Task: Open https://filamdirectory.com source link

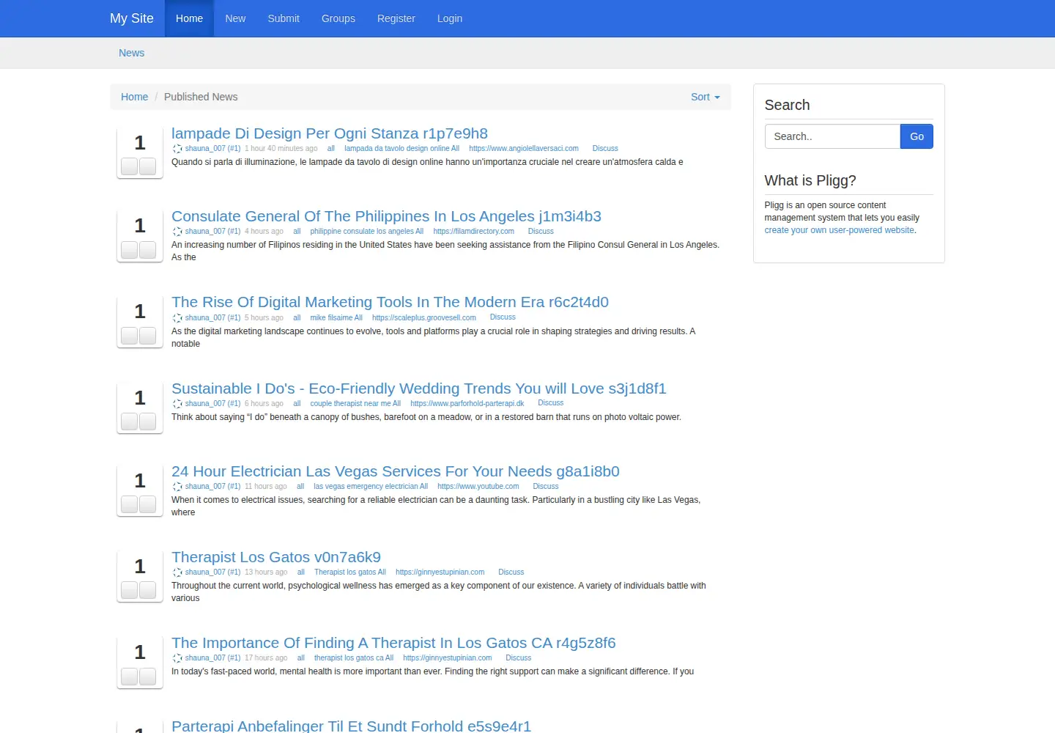Action: tap(474, 232)
